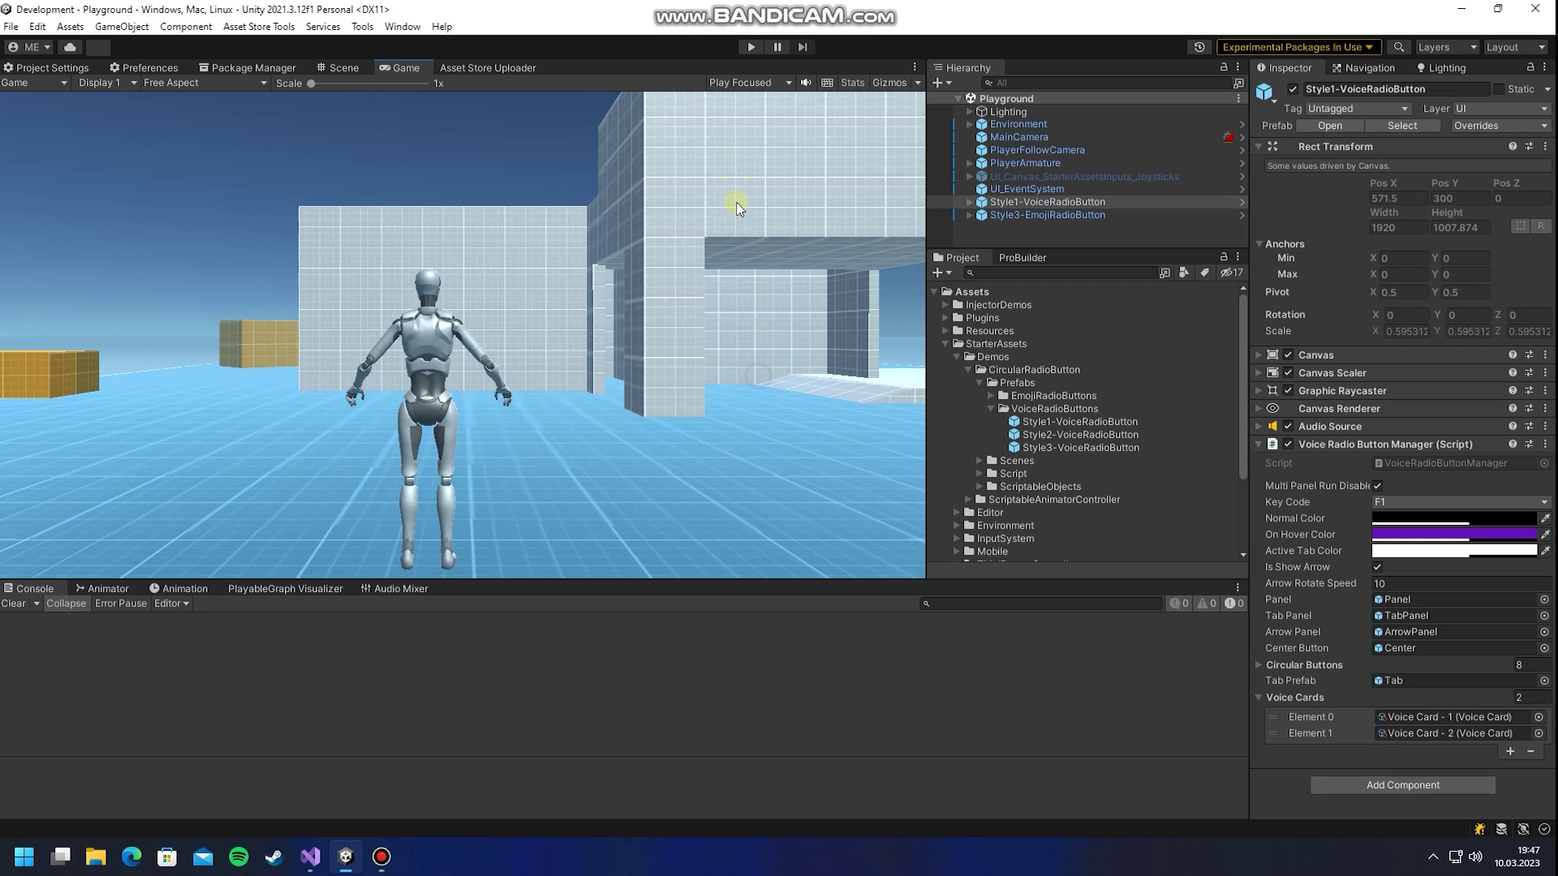This screenshot has width=1558, height=876.
Task: Toggle Voice Radio Button Manager script checkbox
Action: (1288, 444)
